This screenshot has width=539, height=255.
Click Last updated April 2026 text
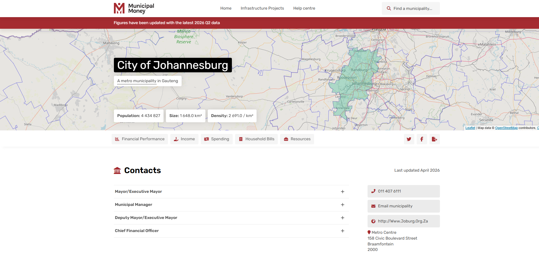[x=417, y=170]
